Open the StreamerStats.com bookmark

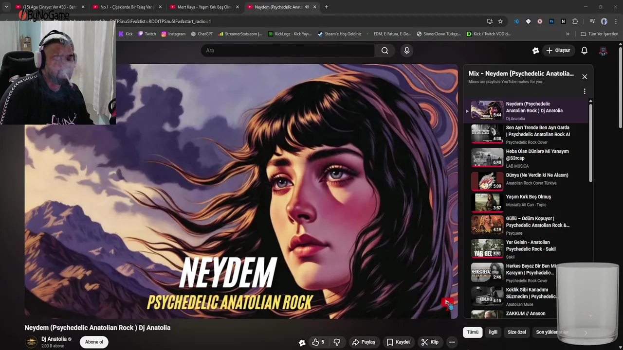coord(240,34)
